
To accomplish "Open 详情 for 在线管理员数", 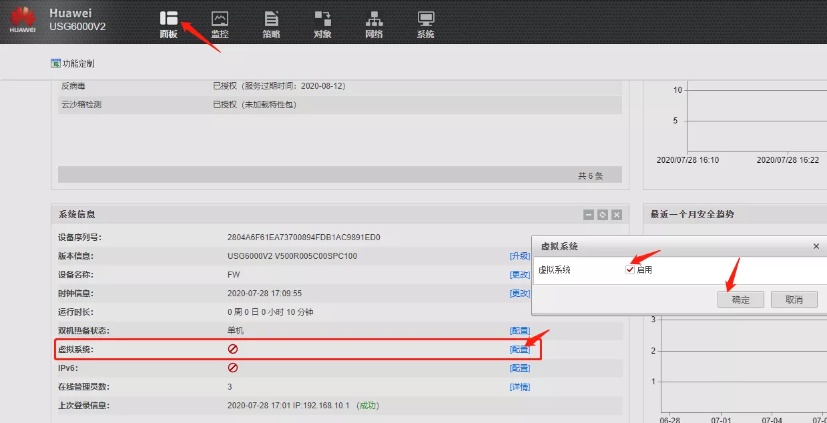I will (x=519, y=387).
